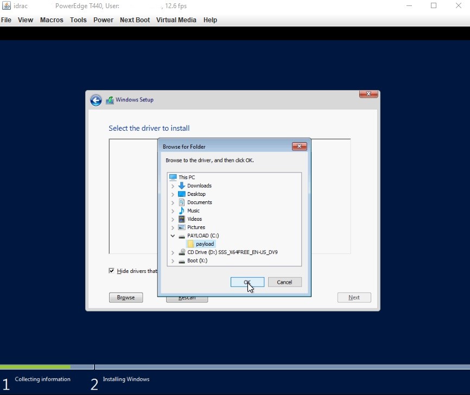Select CD Drive (D:) SSS_X64FREE_EN-US_DV9
This screenshot has height=395, width=470.
tap(232, 252)
